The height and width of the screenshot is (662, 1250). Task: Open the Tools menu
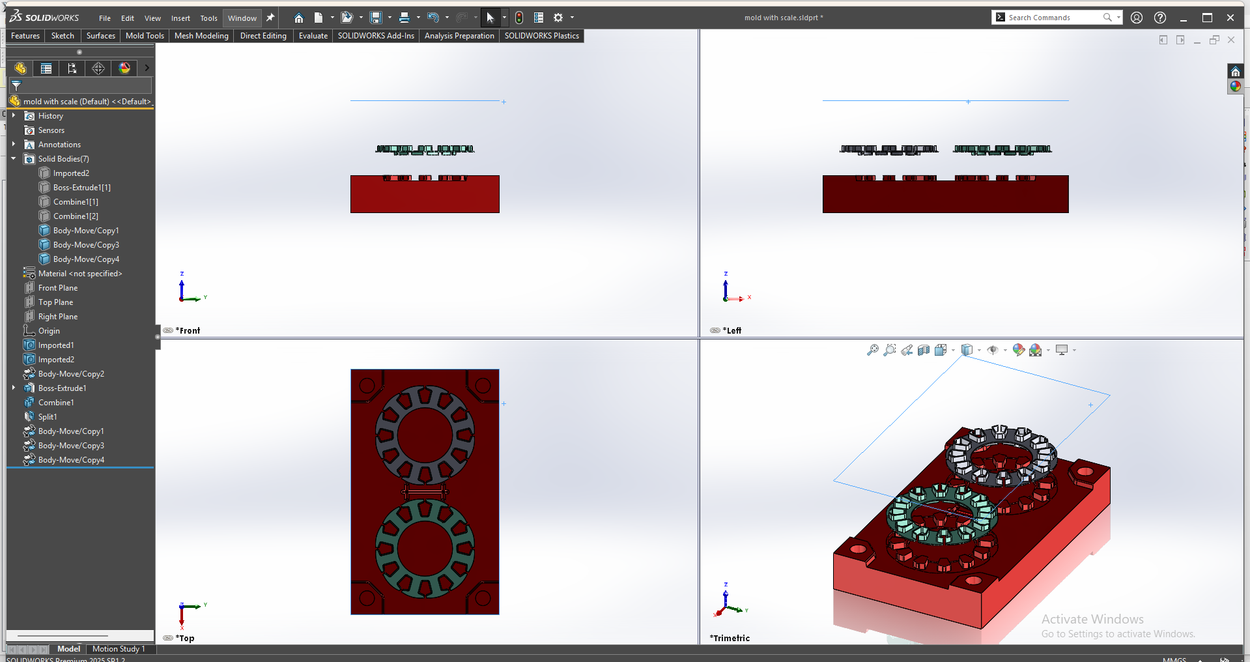[x=208, y=18]
